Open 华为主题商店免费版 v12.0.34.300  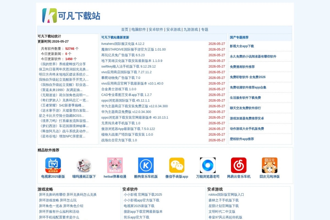126,112
